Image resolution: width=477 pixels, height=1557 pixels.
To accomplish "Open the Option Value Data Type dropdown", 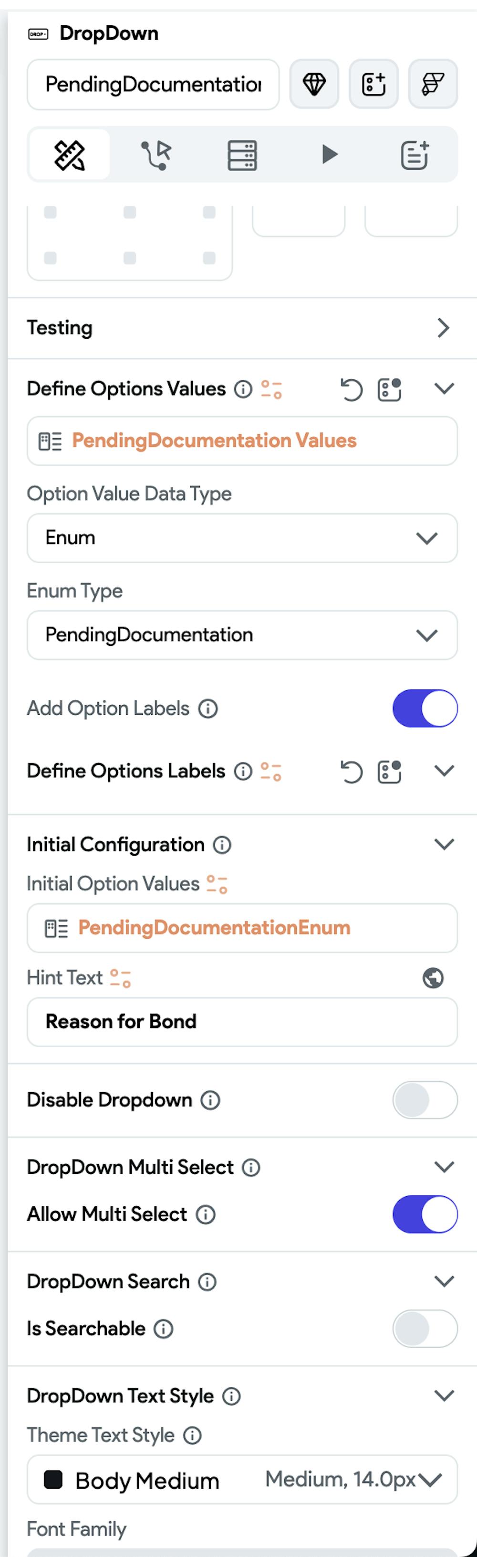I will click(x=242, y=538).
